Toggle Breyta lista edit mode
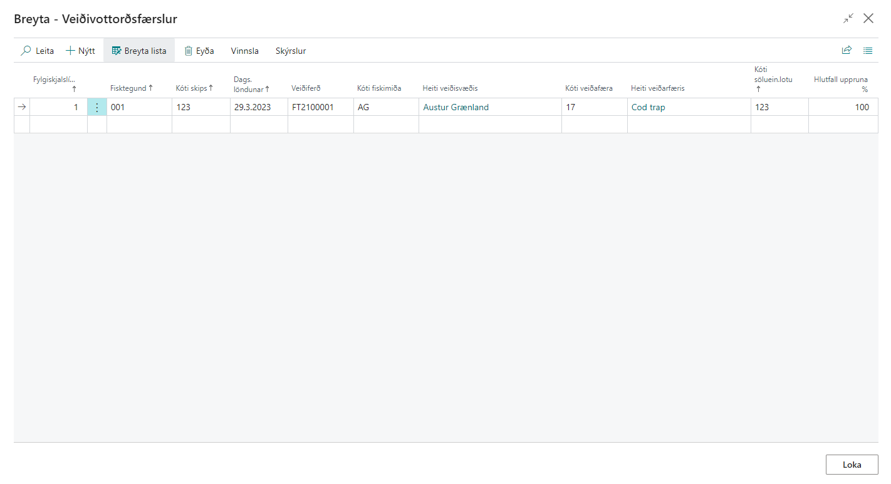Image resolution: width=891 pixels, height=484 pixels. point(138,51)
